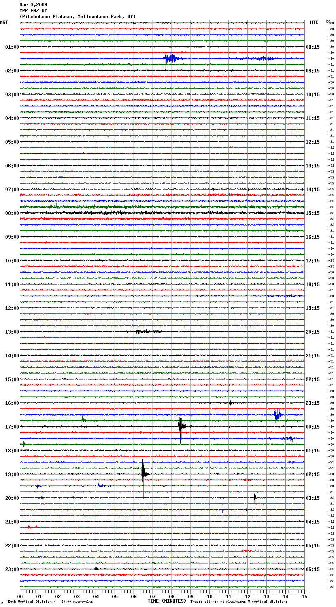Click the 22:15 UTC time label
The height and width of the screenshot is (607, 336).
[313, 379]
